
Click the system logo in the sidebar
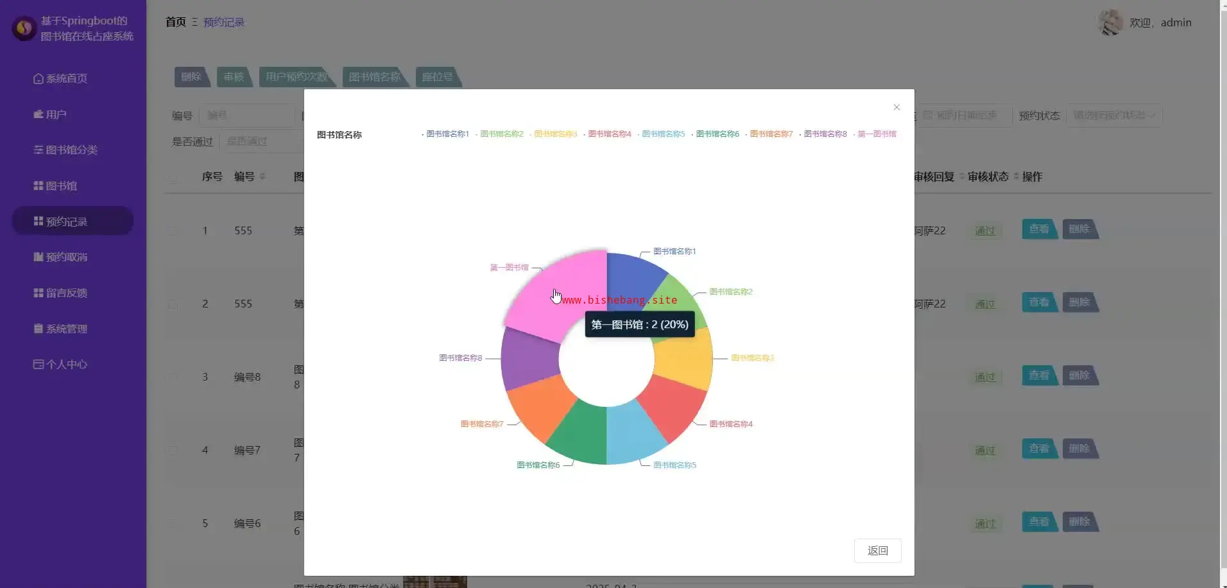[24, 28]
